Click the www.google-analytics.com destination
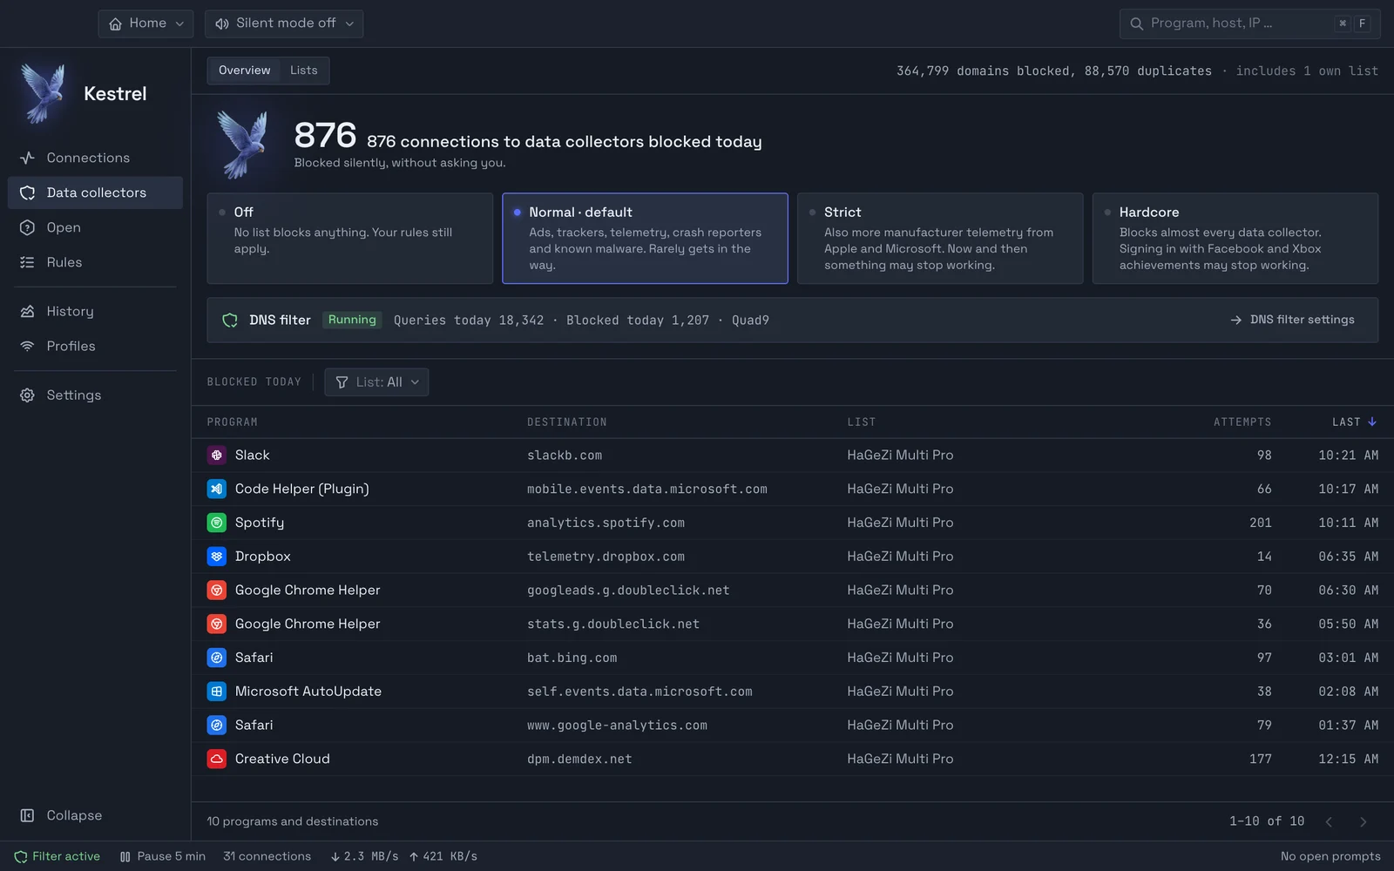The width and height of the screenshot is (1394, 871). point(617,726)
